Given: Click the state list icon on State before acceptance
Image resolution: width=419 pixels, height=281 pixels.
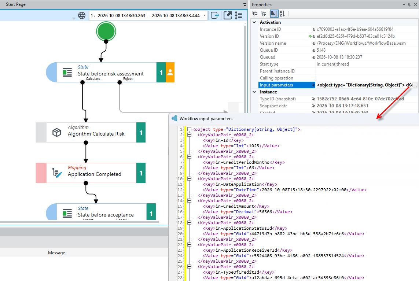Looking at the screenshot, I should 67,214.
